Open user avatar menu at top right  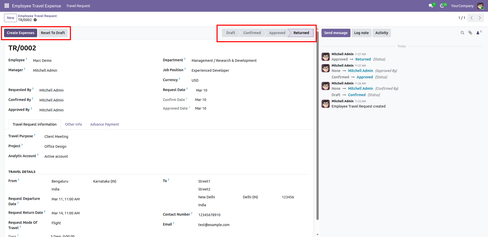(x=480, y=6)
